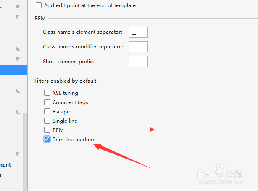Check the BEM filter checkbox
The width and height of the screenshot is (258, 191).
pos(47,130)
